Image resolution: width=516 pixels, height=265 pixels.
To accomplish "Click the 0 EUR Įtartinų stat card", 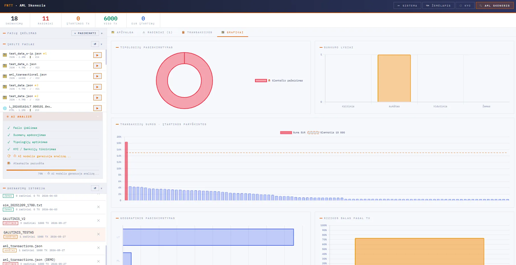I will (143, 20).
